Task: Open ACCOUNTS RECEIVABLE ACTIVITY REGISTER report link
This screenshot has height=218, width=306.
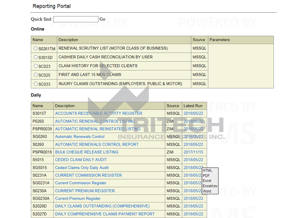Action: click(99, 113)
